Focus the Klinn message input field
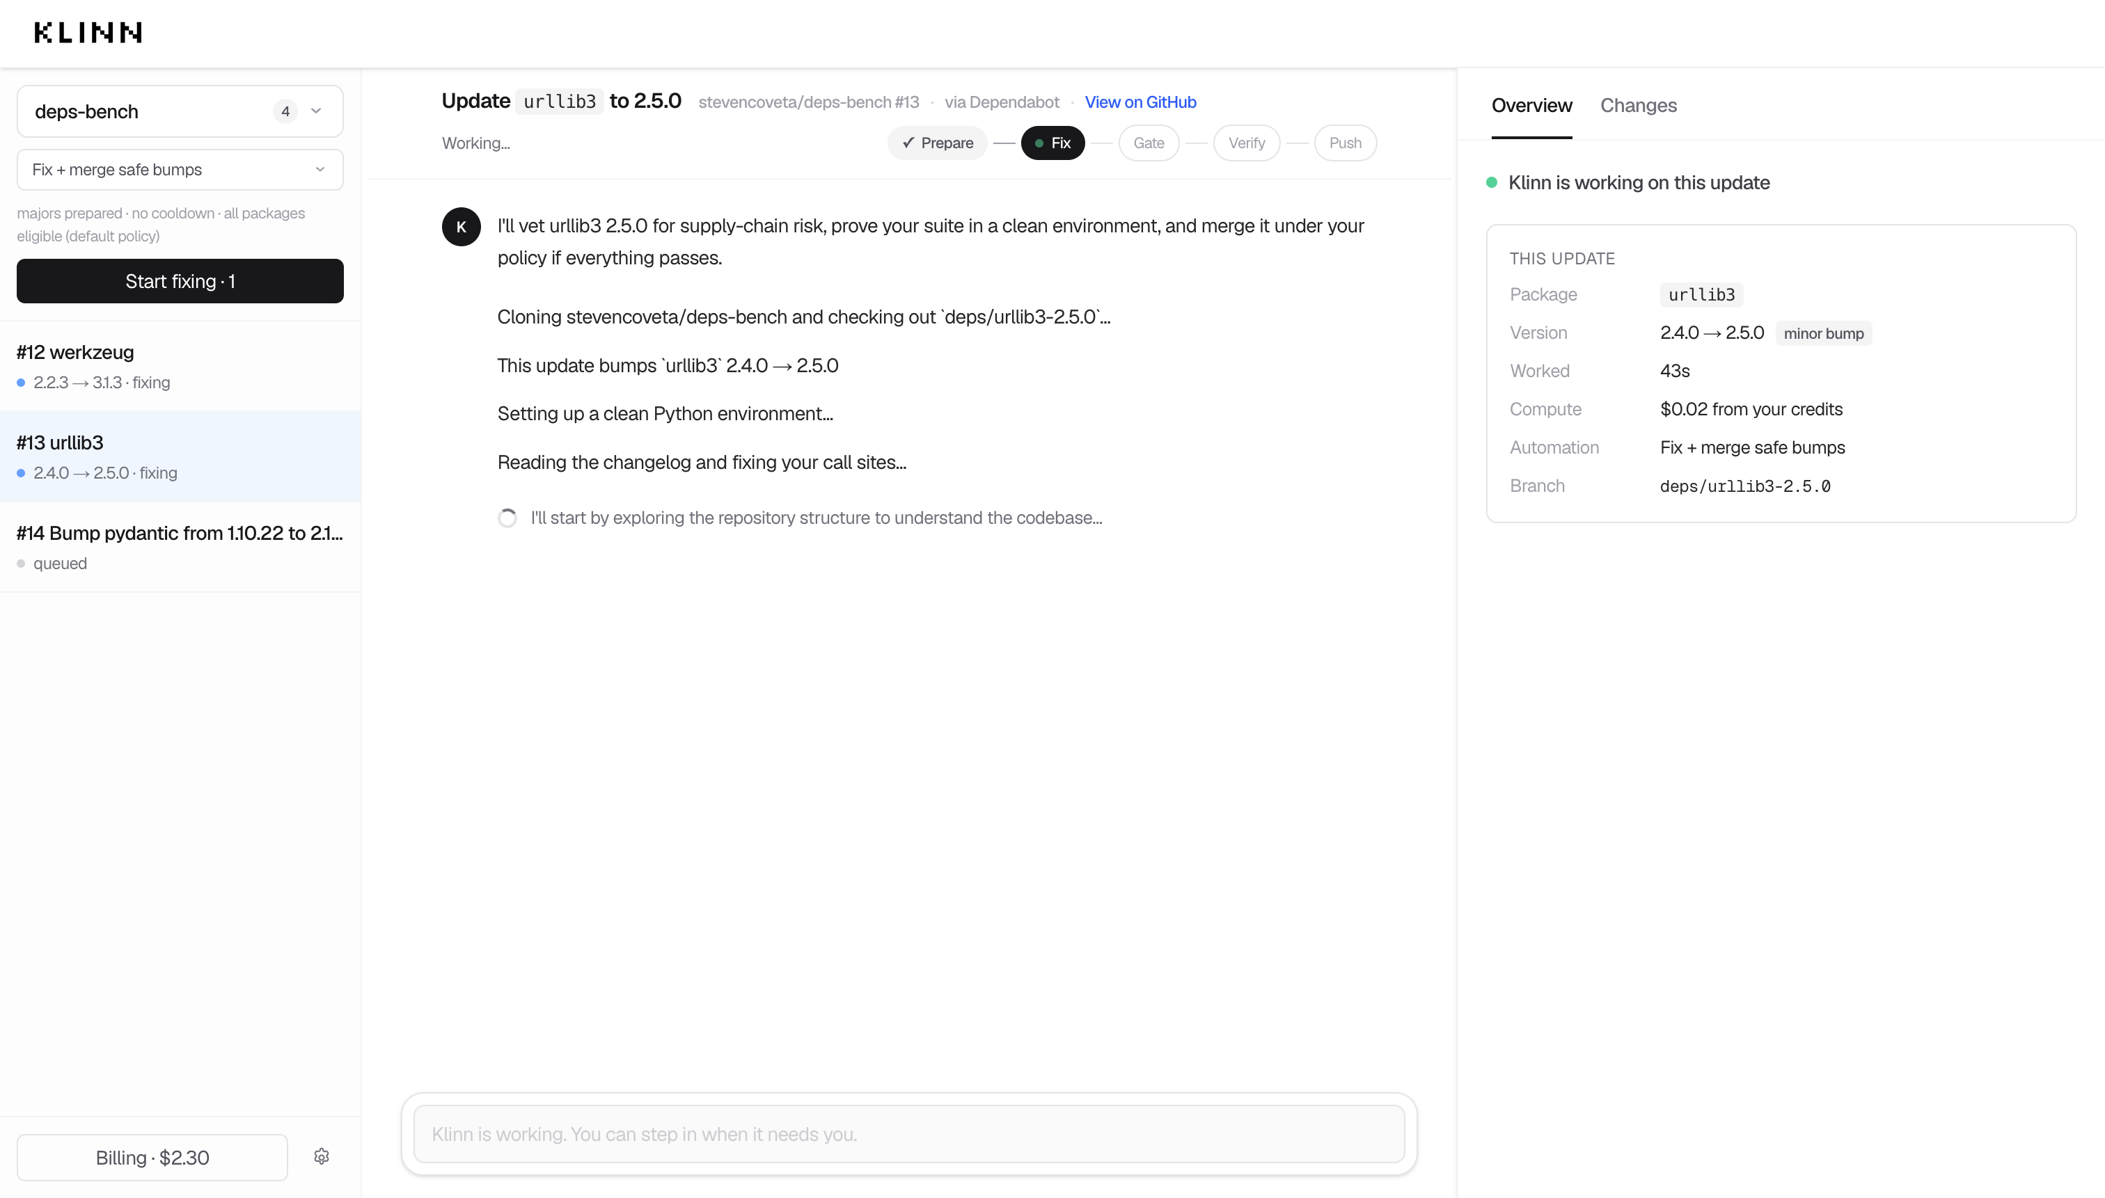2105x1198 pixels. coord(909,1134)
